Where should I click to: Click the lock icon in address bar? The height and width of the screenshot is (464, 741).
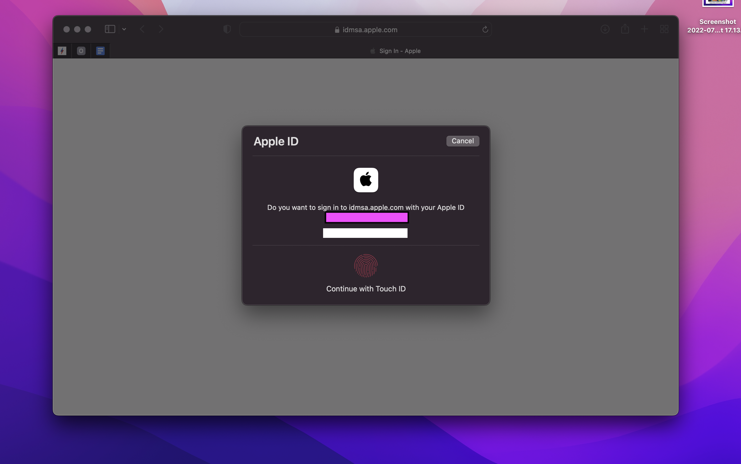point(337,30)
